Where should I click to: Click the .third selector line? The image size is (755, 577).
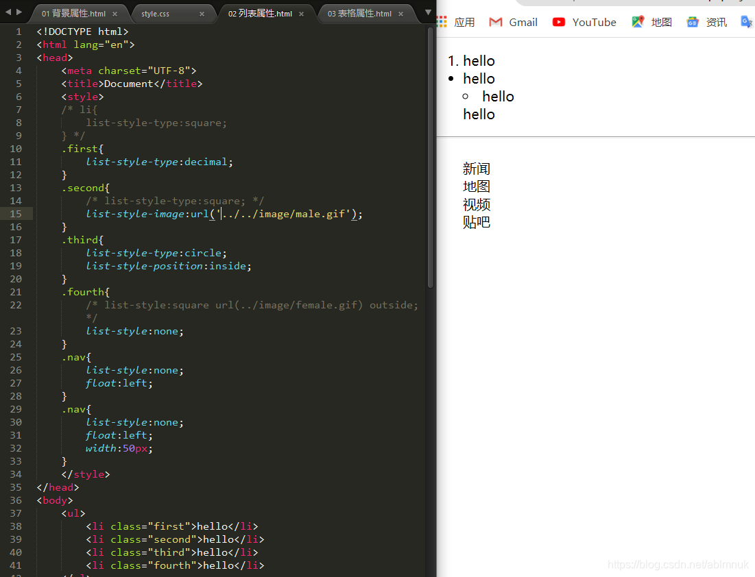point(82,240)
